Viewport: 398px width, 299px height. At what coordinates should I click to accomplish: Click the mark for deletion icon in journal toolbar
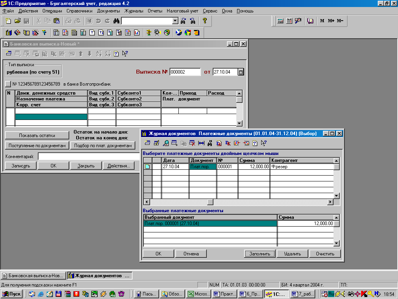click(x=192, y=143)
